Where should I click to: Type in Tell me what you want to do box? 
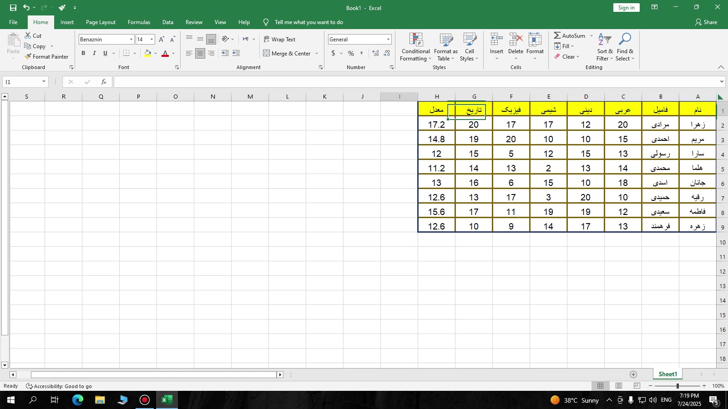click(308, 22)
